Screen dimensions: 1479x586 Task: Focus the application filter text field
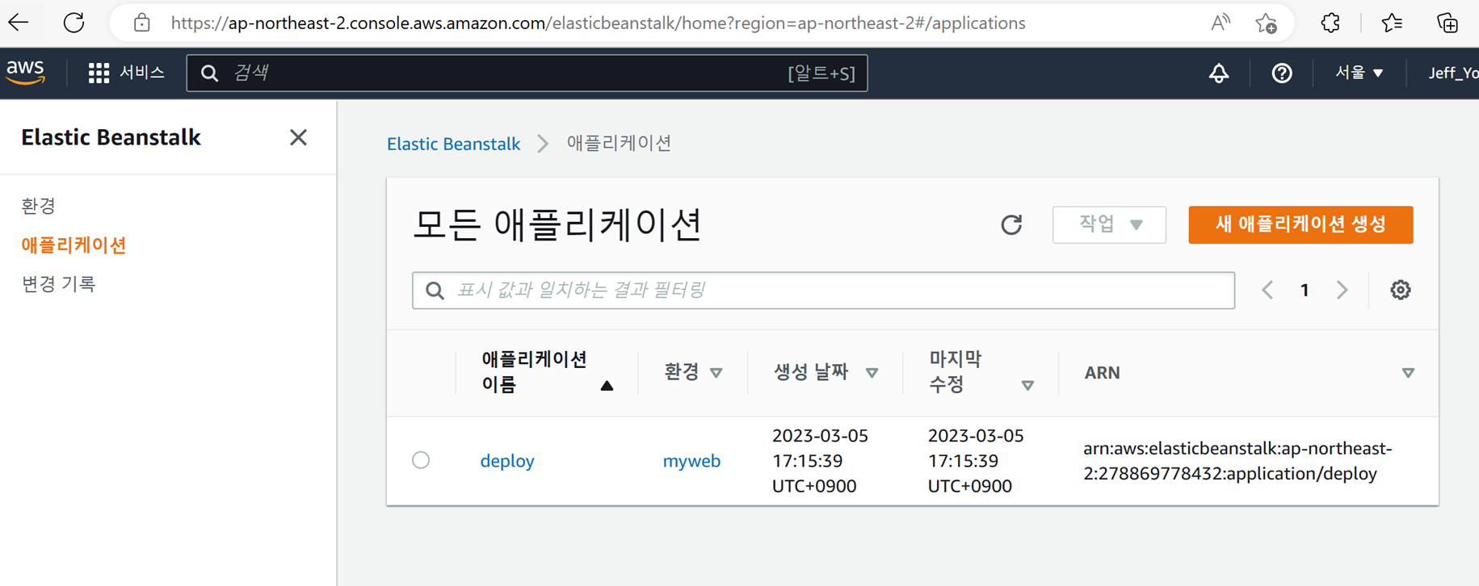pos(823,291)
